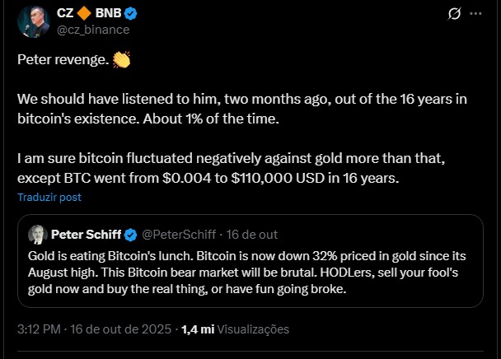Open the Grok actions icon

tap(452, 14)
